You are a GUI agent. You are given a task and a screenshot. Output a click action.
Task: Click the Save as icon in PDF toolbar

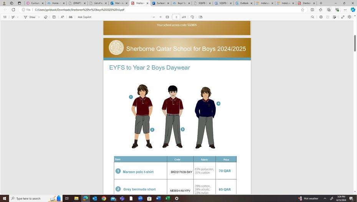click(x=334, y=17)
